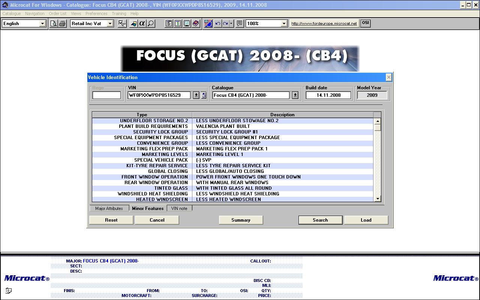Click the VIN refresh arrow icon

(204, 95)
